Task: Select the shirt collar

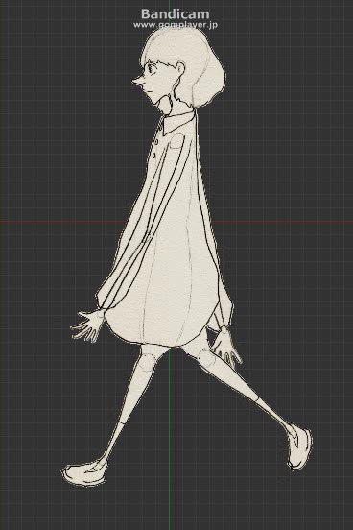Action: pos(178,123)
